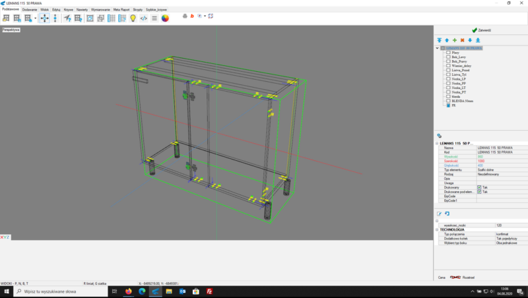This screenshot has height=298, width=528.
Task: Click the code brackets icon
Action: click(x=144, y=18)
